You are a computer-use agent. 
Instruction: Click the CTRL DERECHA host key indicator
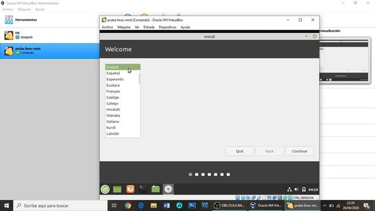click(x=304, y=198)
